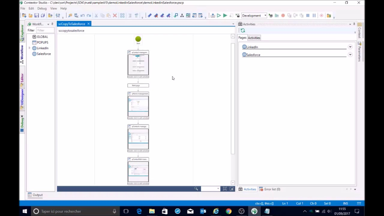This screenshot has width=384, height=216.
Task: Expand the LinkedIn tree node
Action: (x=29, y=48)
